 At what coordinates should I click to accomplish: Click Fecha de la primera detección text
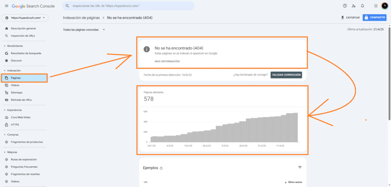[168, 75]
